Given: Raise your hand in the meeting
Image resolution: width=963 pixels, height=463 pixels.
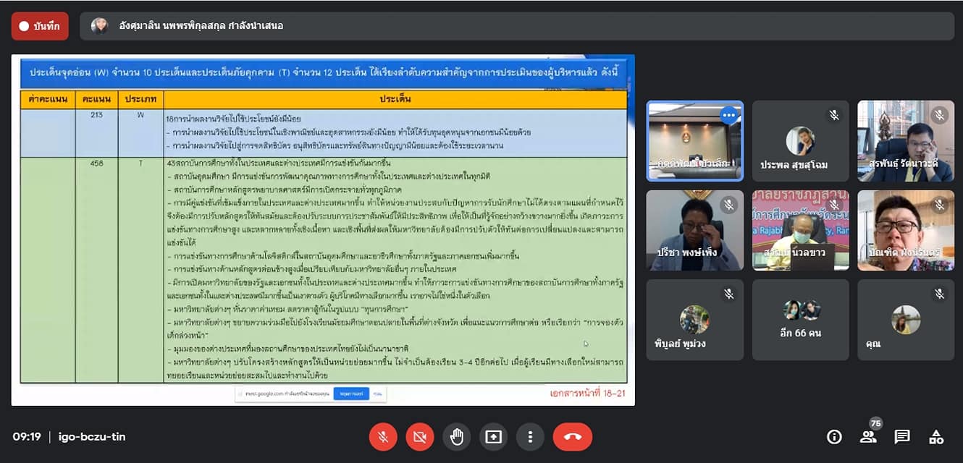Looking at the screenshot, I should pos(456,437).
